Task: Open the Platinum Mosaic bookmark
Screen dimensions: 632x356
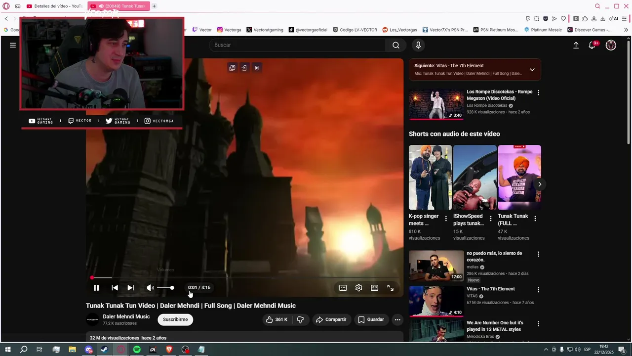Action: point(543,30)
